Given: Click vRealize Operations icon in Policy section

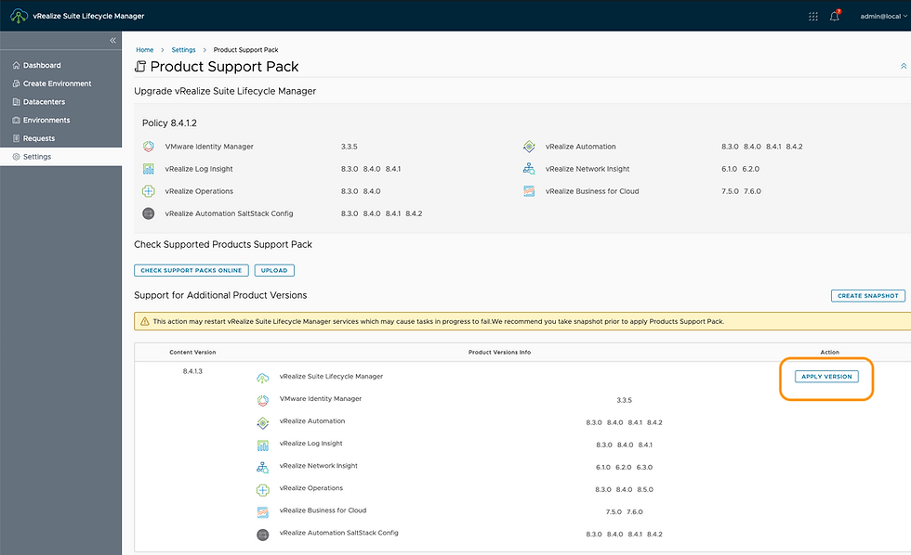Looking at the screenshot, I should coord(149,191).
